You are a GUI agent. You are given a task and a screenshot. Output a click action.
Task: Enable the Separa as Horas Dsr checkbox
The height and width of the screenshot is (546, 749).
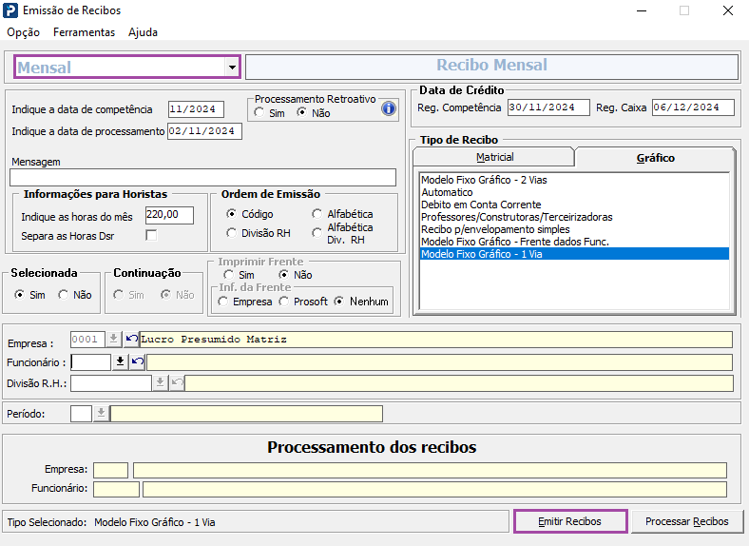pos(150,234)
